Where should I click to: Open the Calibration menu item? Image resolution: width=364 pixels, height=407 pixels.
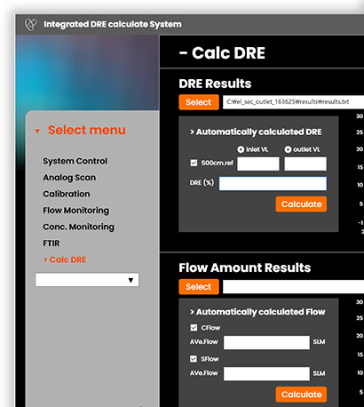[x=67, y=194]
